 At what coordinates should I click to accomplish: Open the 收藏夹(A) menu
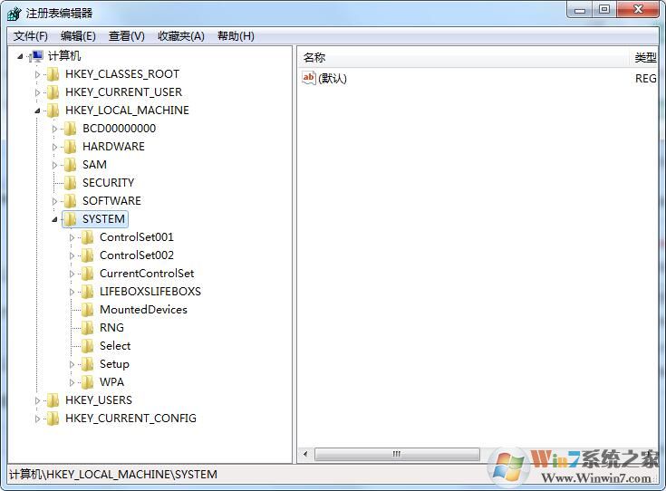181,36
